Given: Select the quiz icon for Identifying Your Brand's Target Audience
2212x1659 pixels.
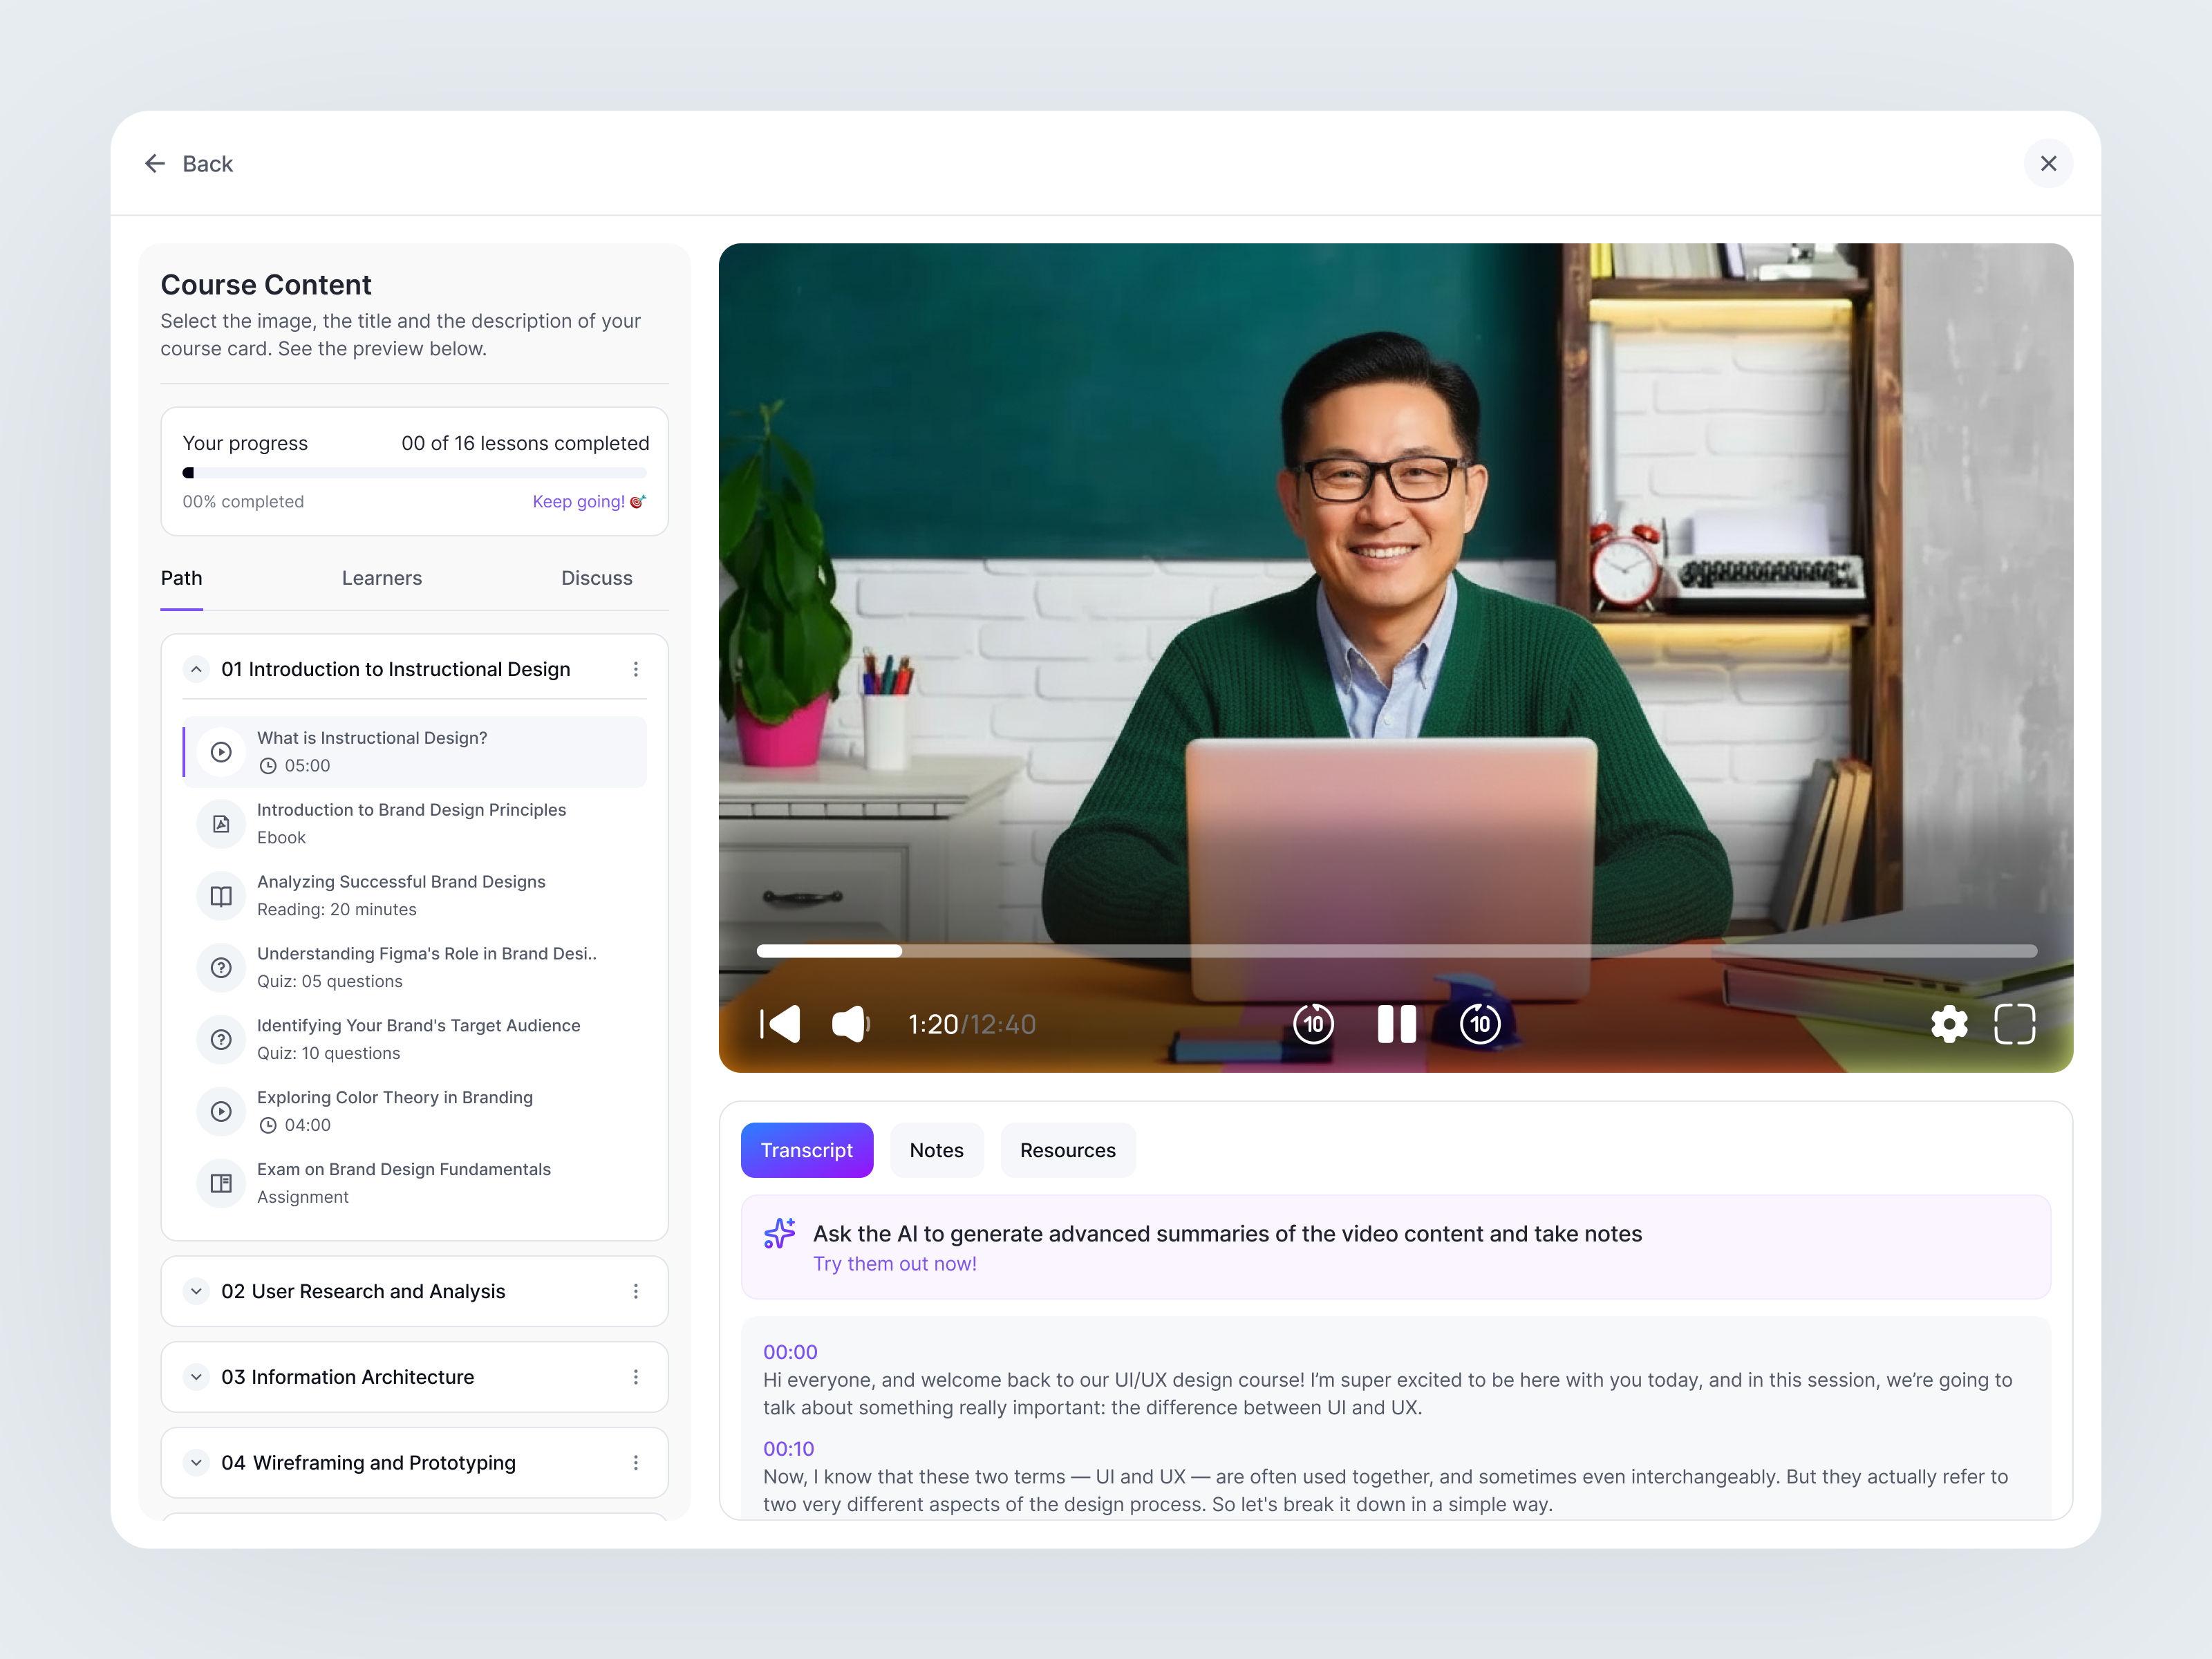Looking at the screenshot, I should 221,1039.
